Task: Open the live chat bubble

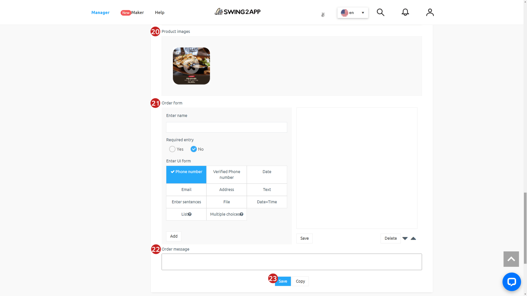Action: pyautogui.click(x=511, y=282)
